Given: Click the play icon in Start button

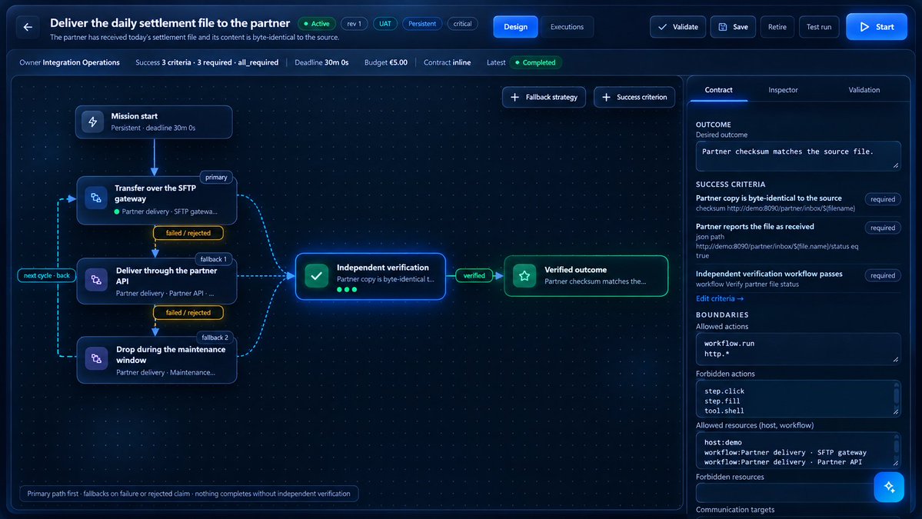Looking at the screenshot, I should [x=864, y=26].
